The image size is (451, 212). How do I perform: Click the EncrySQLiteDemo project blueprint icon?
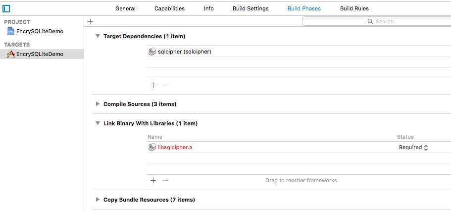point(11,31)
